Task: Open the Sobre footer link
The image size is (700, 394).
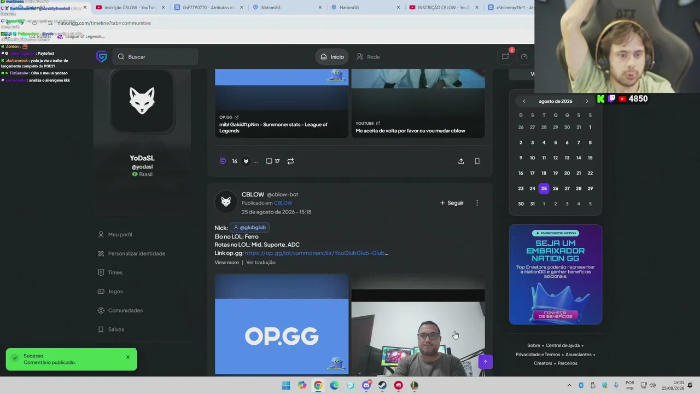Action: 534,345
